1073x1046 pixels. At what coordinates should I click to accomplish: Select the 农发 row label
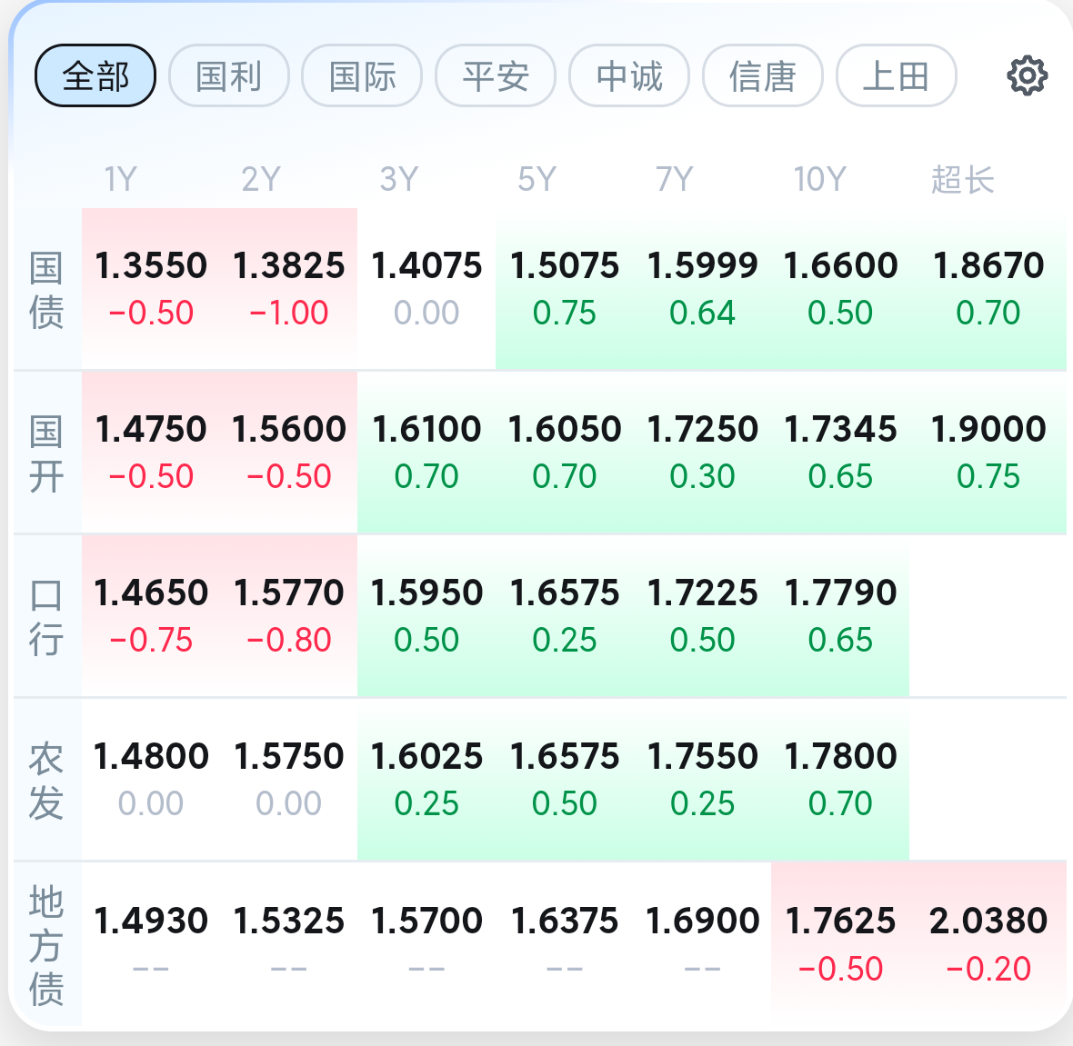point(46,781)
